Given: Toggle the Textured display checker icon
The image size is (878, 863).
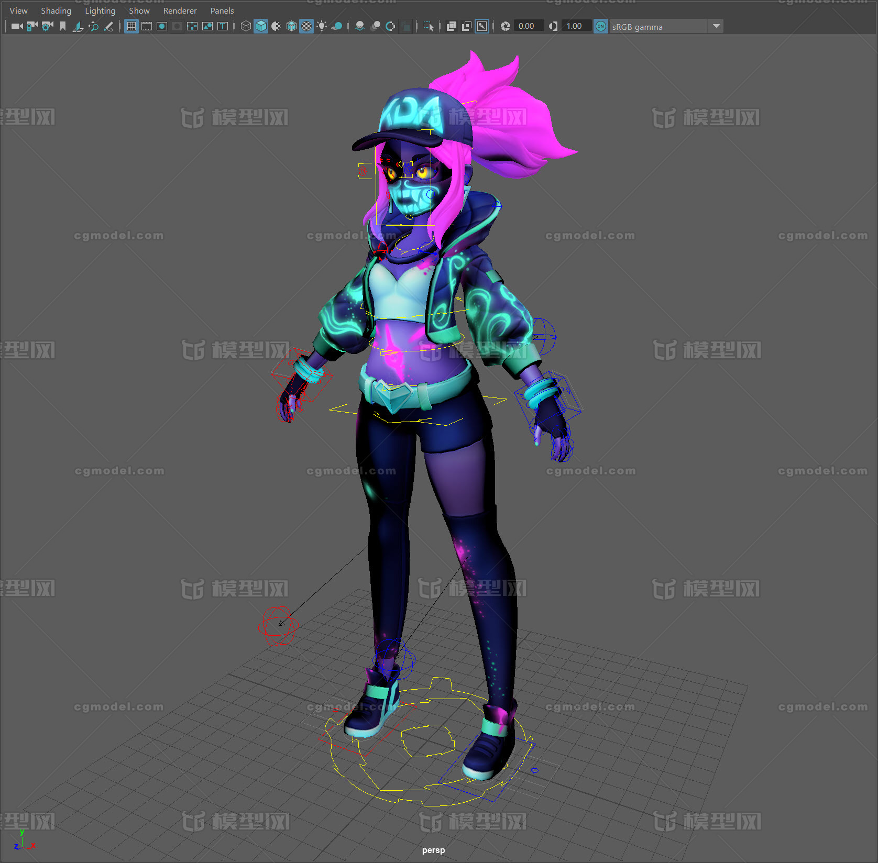Looking at the screenshot, I should pos(306,26).
